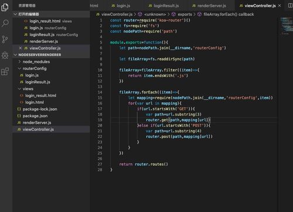This screenshot has width=293, height=212.
Task: Click 'GET' string on line 17
Action: [183, 109]
